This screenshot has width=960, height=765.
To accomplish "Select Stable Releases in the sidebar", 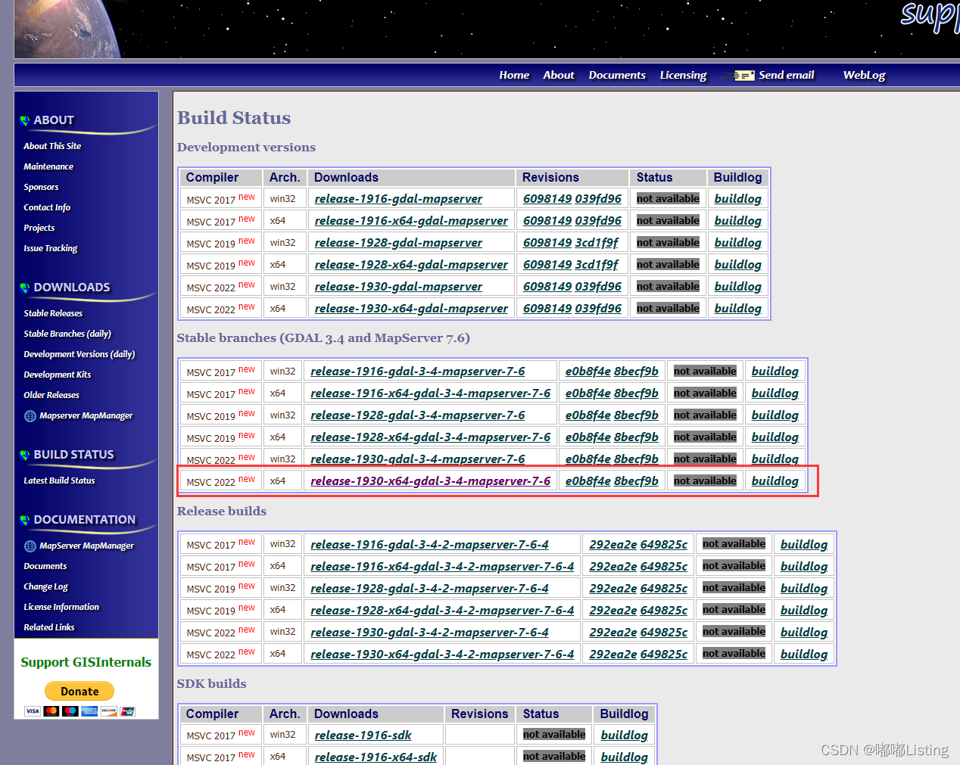I will coord(53,313).
